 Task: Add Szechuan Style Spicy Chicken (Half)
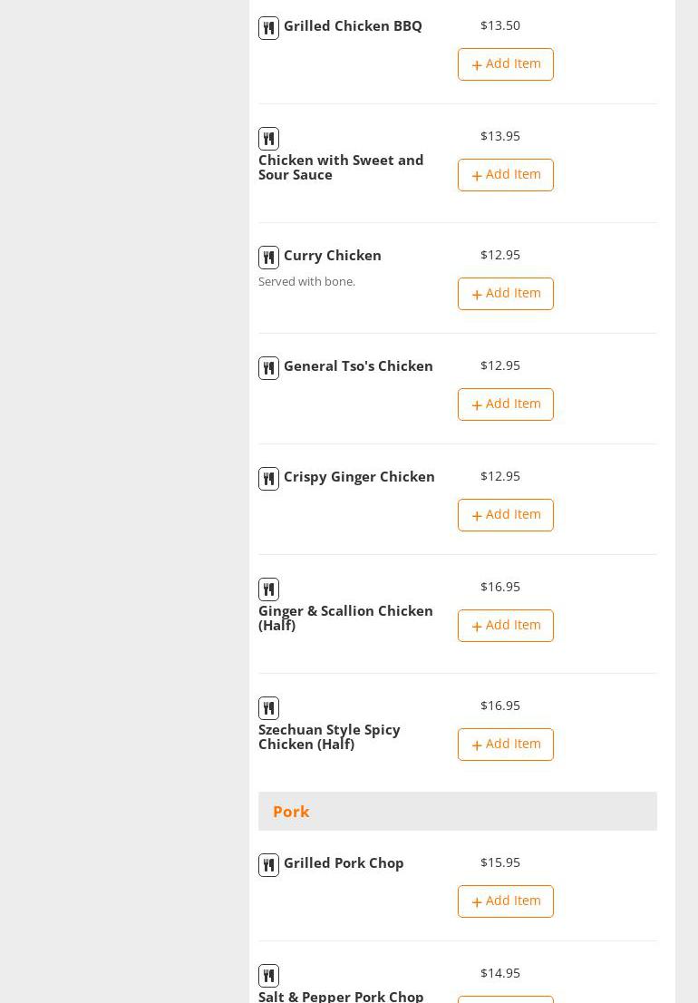(x=505, y=745)
